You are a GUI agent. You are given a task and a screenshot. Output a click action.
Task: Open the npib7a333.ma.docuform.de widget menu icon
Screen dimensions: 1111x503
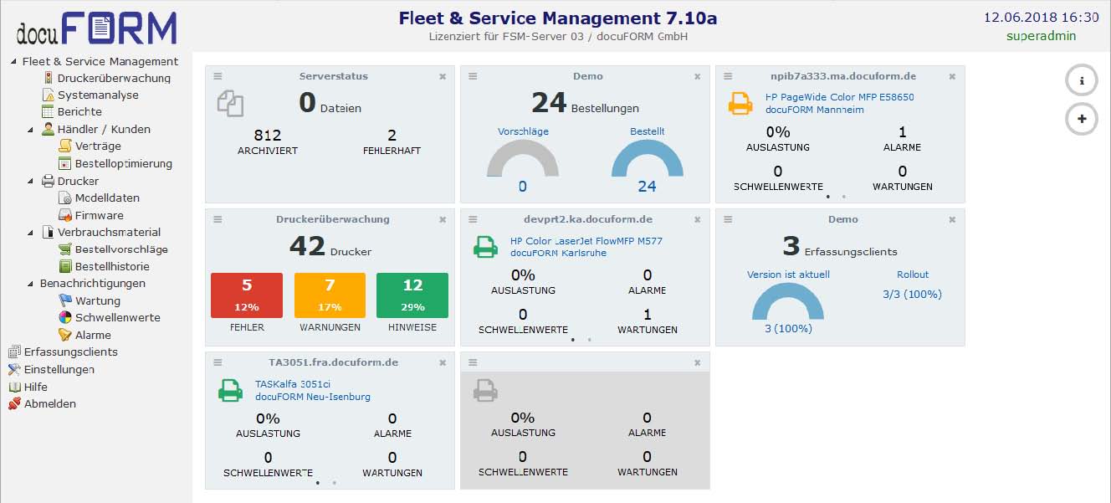[x=728, y=76]
